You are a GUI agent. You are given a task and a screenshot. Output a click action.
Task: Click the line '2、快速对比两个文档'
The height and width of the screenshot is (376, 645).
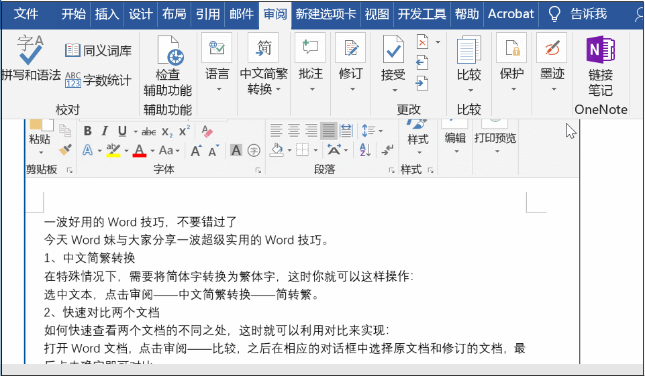101,312
